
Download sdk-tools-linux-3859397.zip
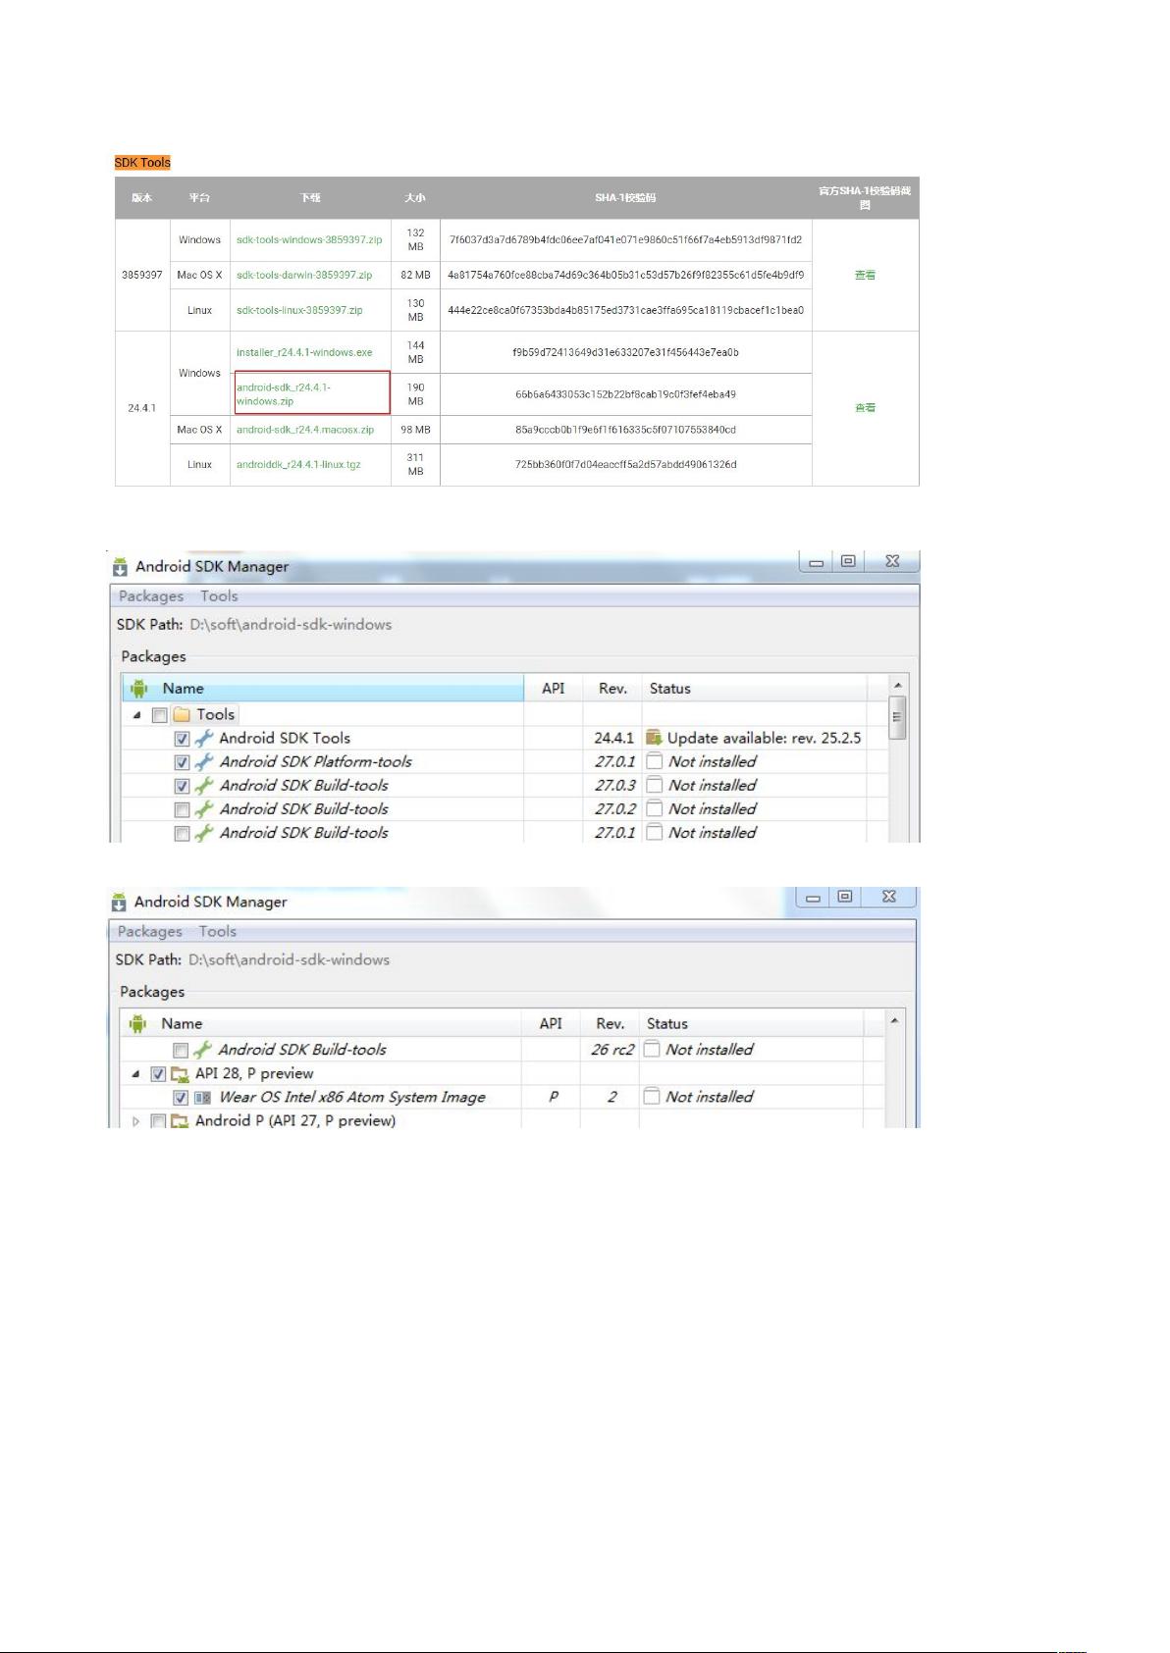pos(299,311)
